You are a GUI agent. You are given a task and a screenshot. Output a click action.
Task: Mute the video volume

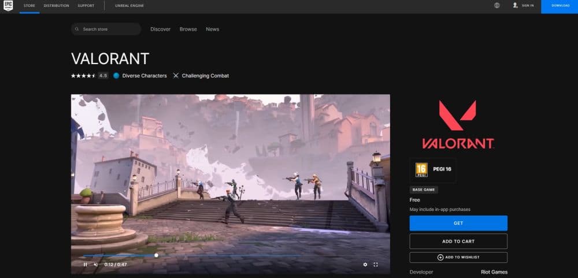pyautogui.click(x=95, y=265)
